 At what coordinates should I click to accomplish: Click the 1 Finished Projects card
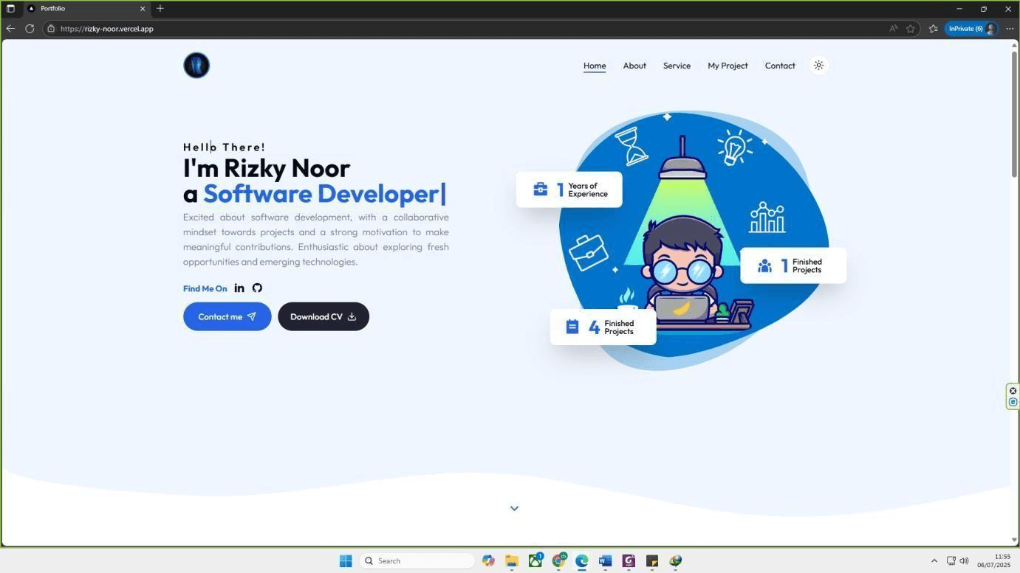click(x=793, y=265)
